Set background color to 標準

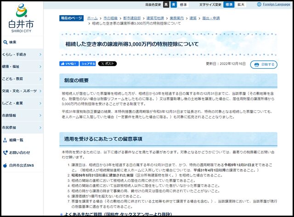183,5
